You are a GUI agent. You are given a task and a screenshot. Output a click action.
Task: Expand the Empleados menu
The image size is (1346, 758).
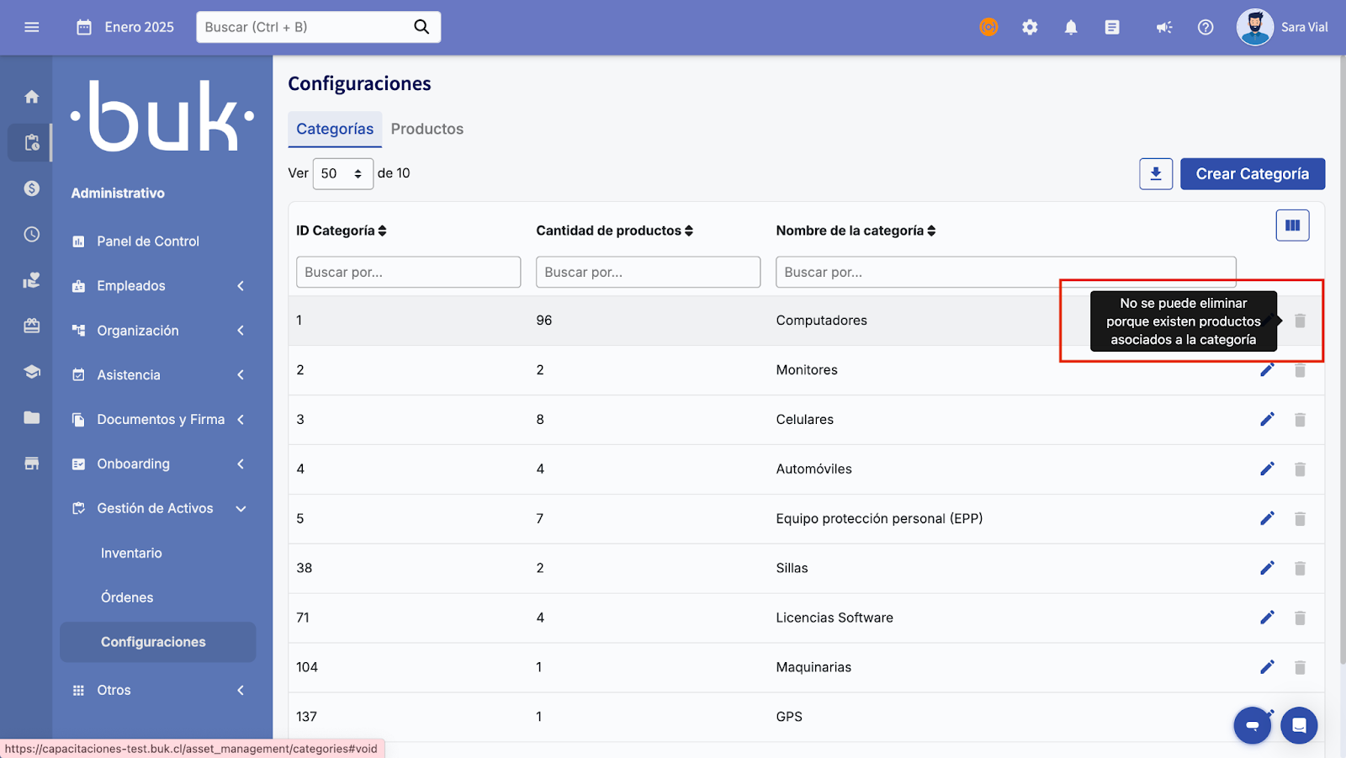160,286
